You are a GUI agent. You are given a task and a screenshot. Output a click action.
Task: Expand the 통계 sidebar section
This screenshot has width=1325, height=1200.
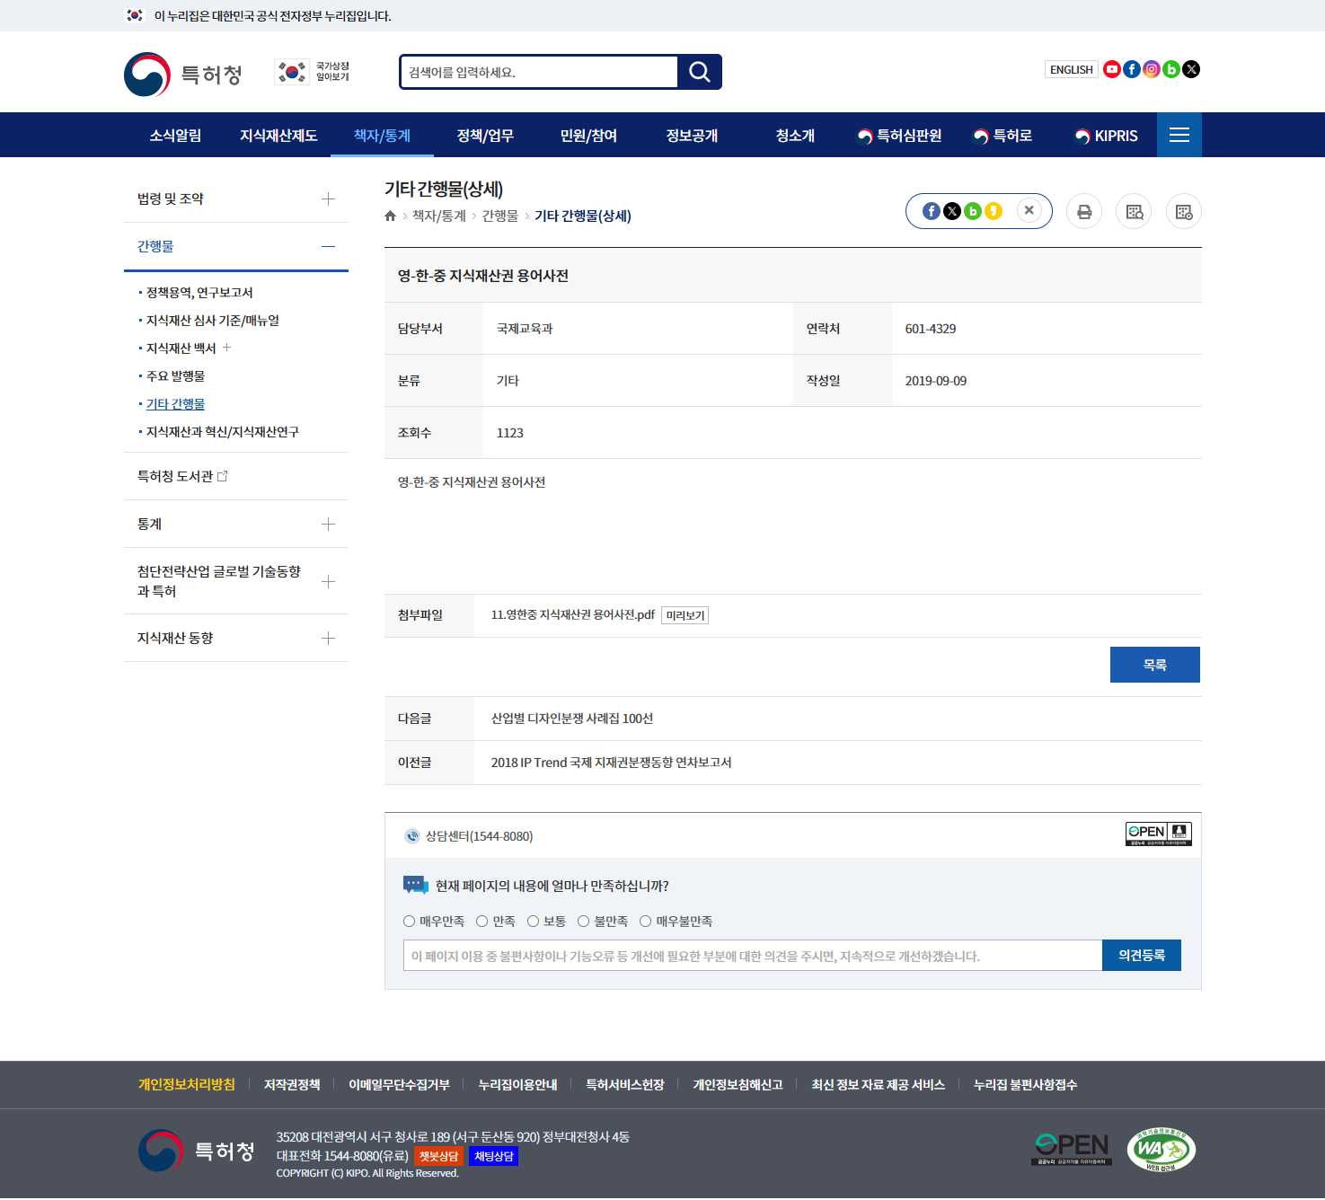coord(328,525)
